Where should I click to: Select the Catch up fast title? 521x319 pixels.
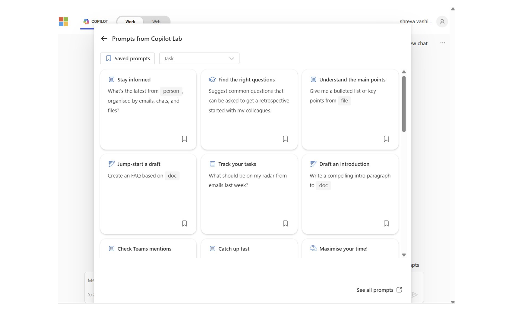pyautogui.click(x=234, y=249)
